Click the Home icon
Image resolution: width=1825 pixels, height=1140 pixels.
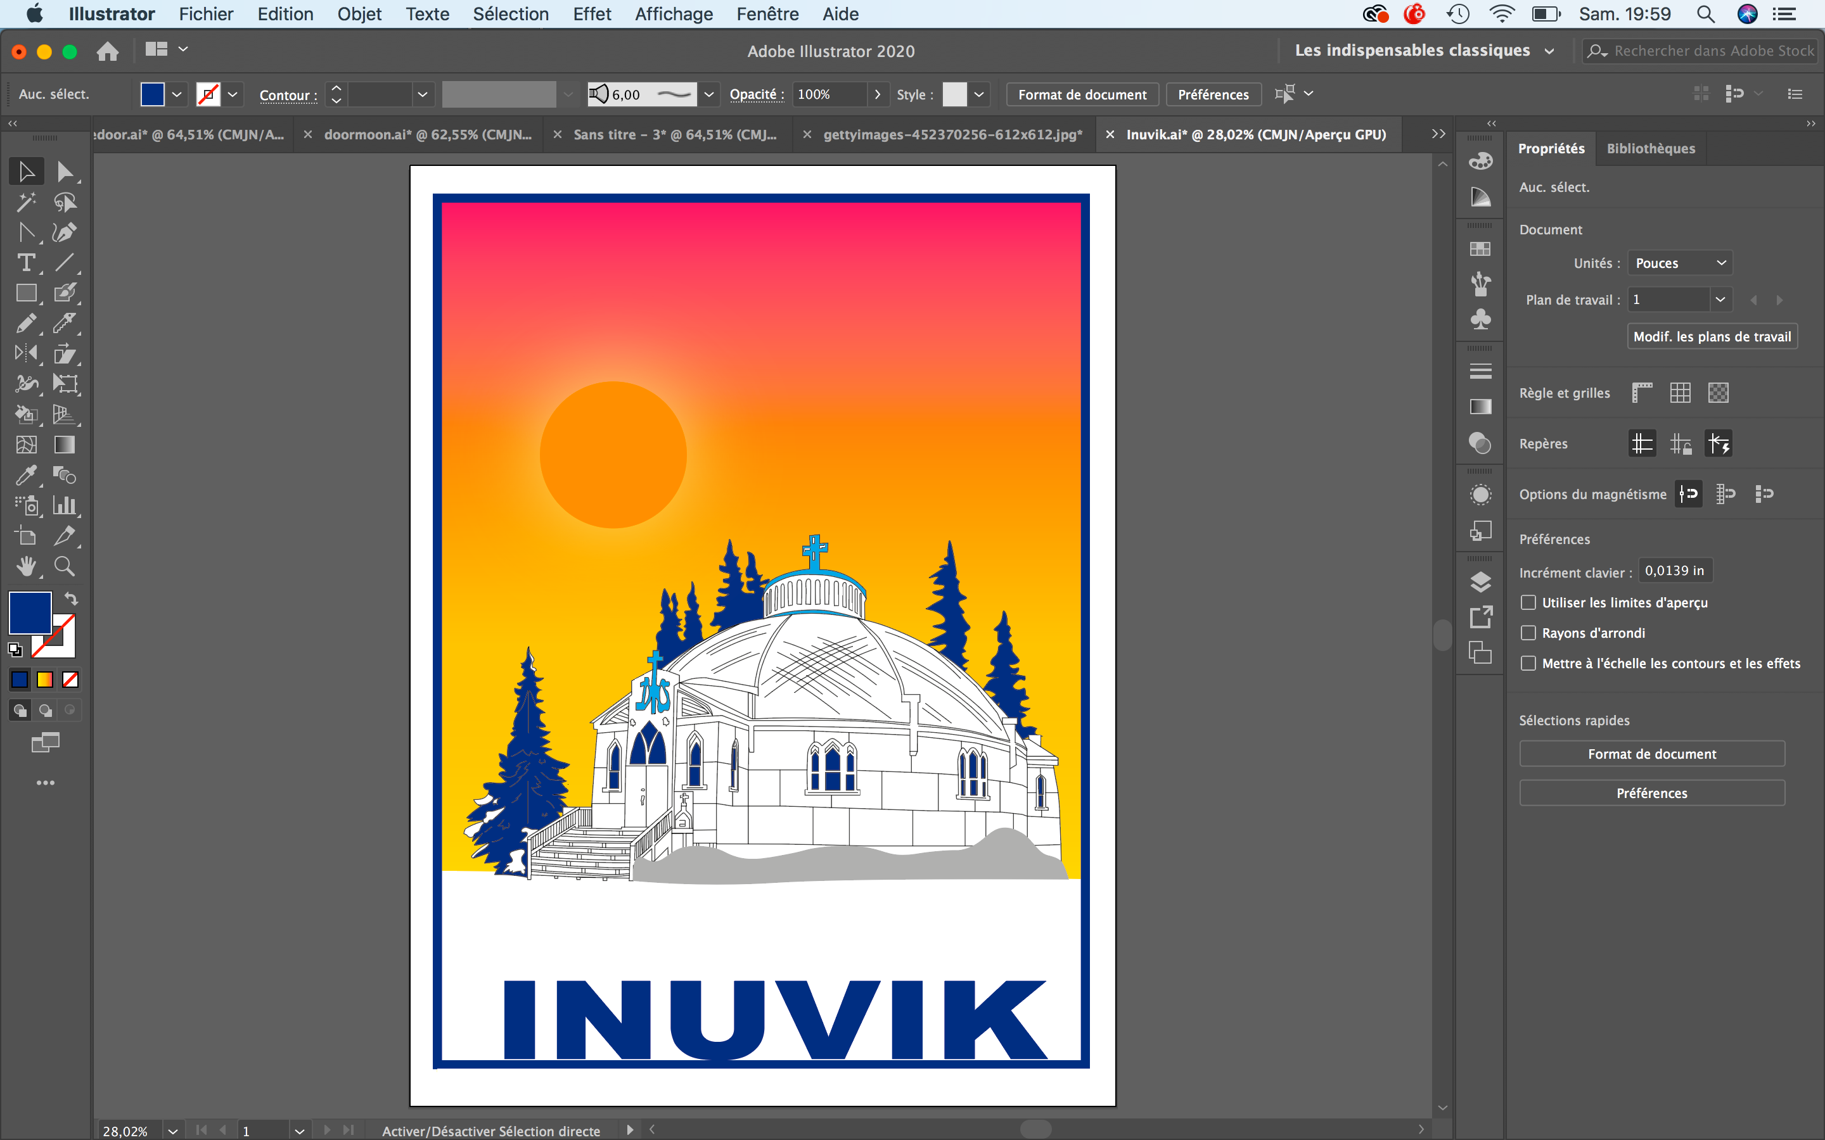(x=107, y=51)
